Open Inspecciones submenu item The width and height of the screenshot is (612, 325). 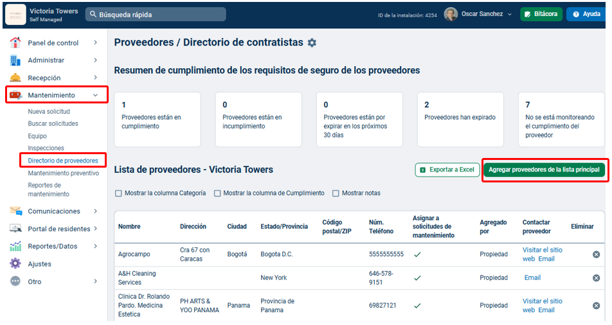click(x=46, y=148)
